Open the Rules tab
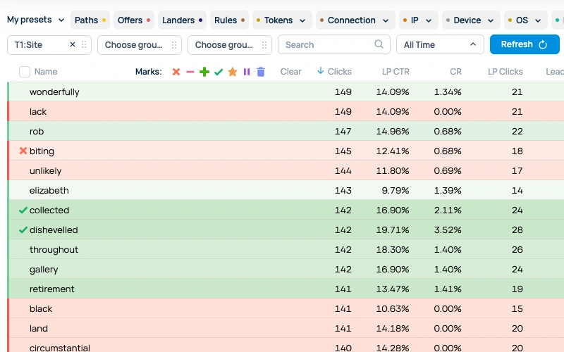 [x=229, y=20]
